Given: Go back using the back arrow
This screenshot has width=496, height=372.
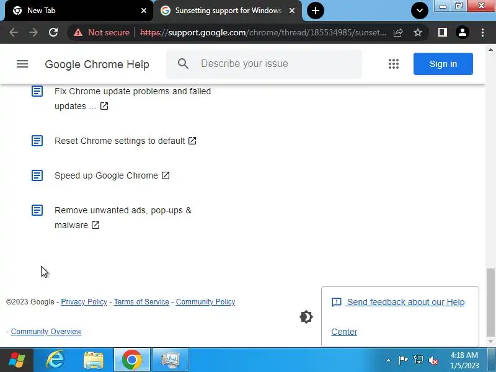Looking at the screenshot, I should pos(14,32).
